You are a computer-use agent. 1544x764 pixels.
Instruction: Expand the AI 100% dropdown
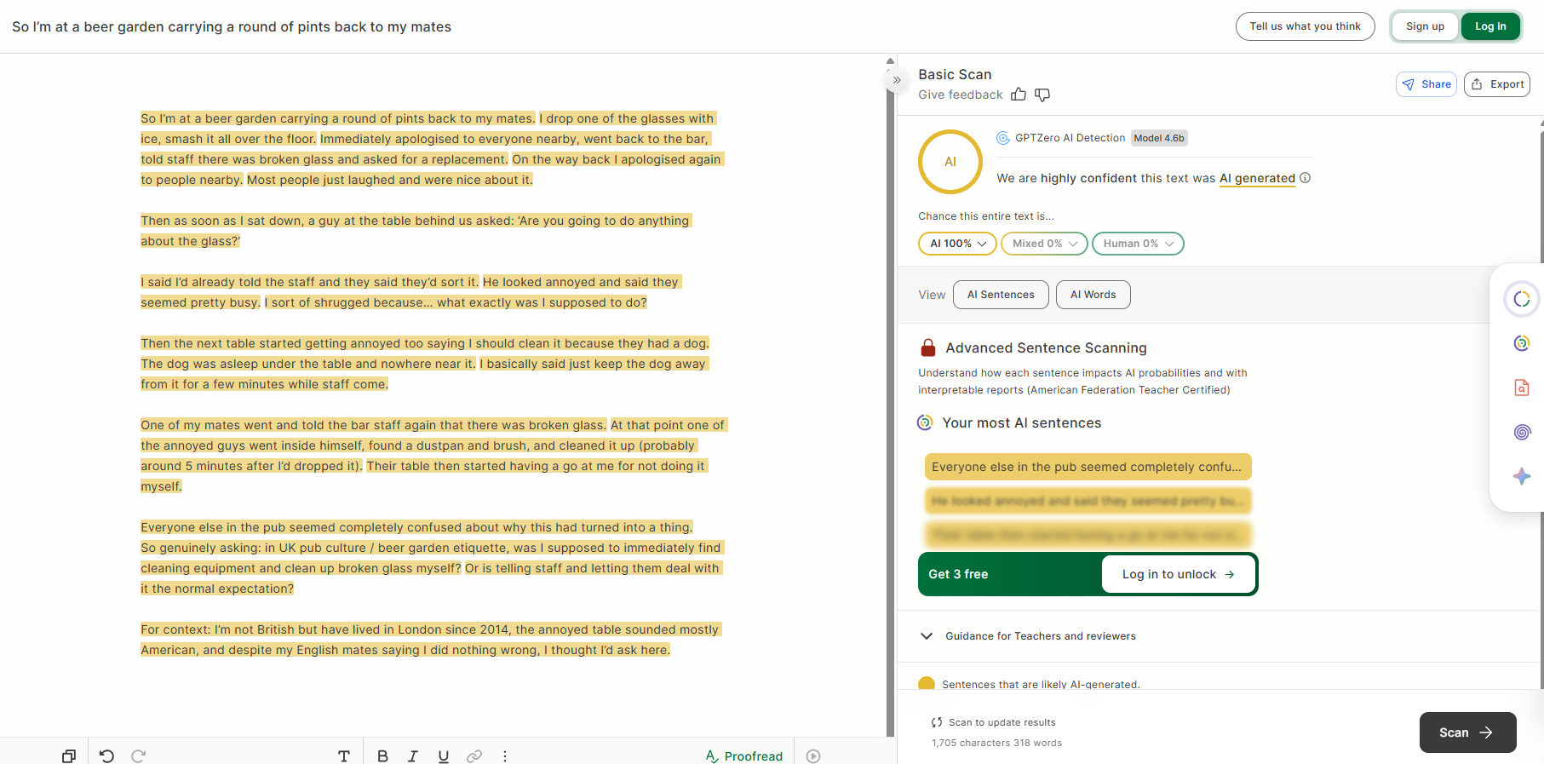point(957,244)
